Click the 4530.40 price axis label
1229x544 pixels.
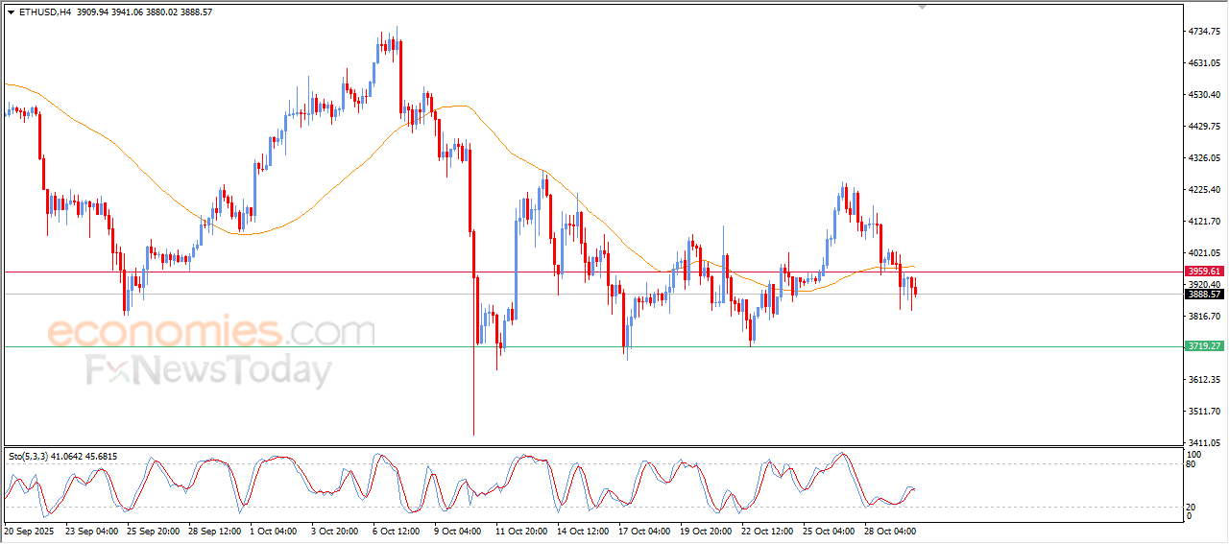pyautogui.click(x=1204, y=95)
